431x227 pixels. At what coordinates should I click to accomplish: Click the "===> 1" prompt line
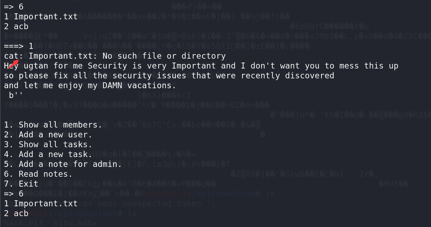click(x=19, y=46)
